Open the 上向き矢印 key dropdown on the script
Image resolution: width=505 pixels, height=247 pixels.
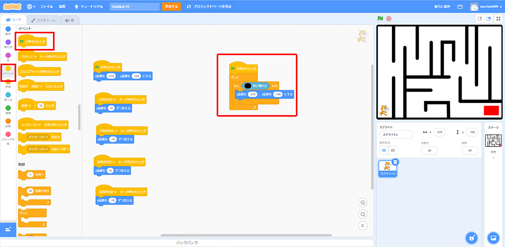[117, 100]
